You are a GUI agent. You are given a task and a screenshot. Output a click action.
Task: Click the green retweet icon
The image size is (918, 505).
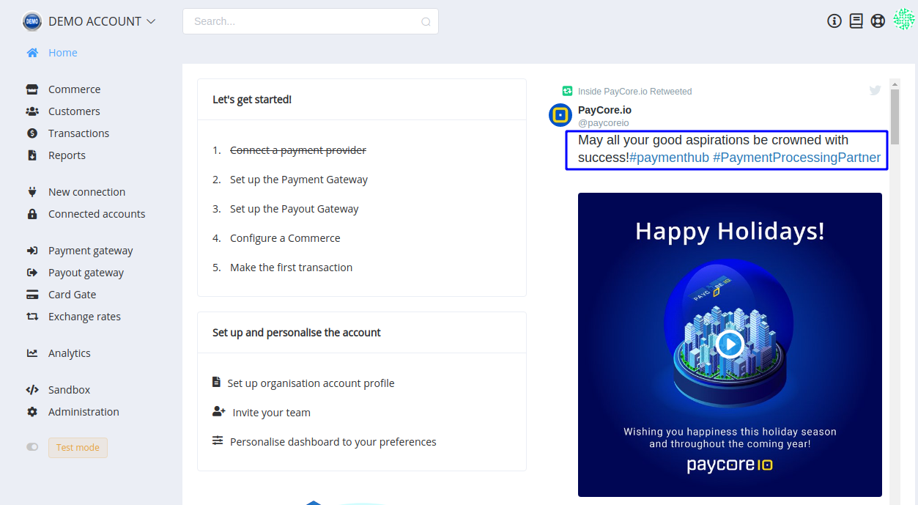click(567, 91)
